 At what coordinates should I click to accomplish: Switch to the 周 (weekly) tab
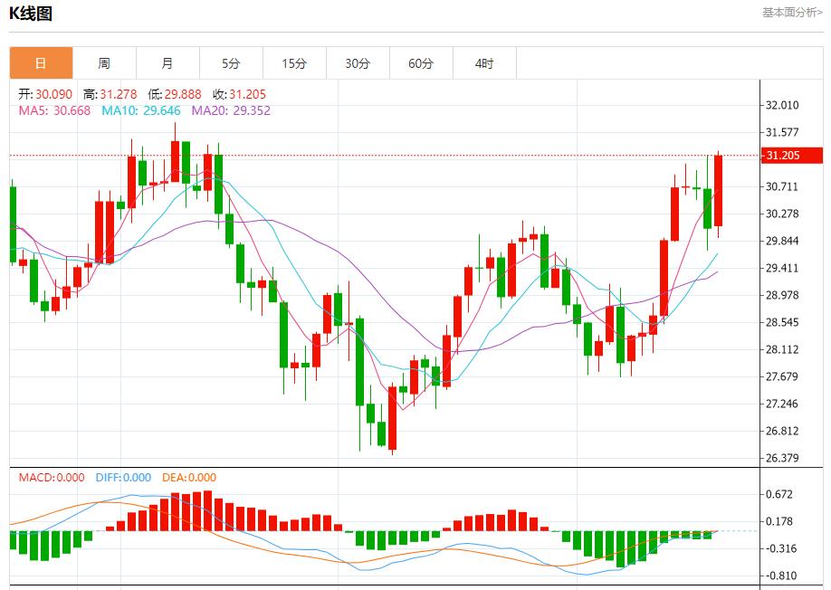pos(104,63)
